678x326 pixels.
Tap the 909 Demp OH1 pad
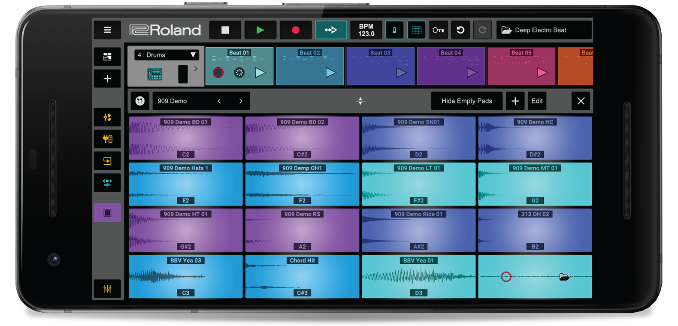302,184
